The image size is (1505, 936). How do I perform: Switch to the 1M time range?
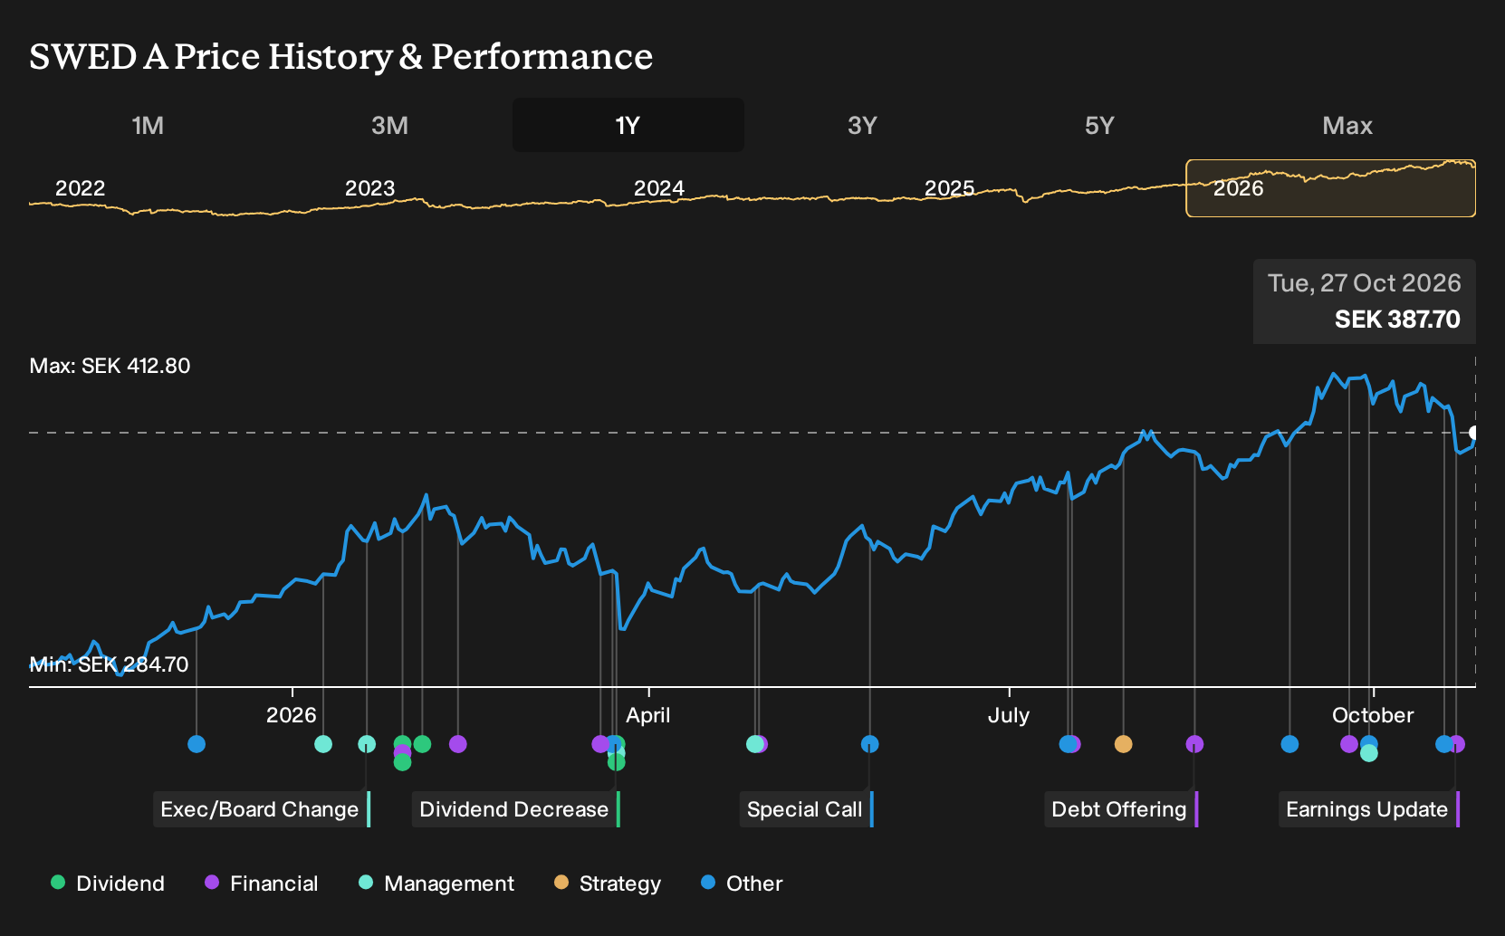point(148,125)
